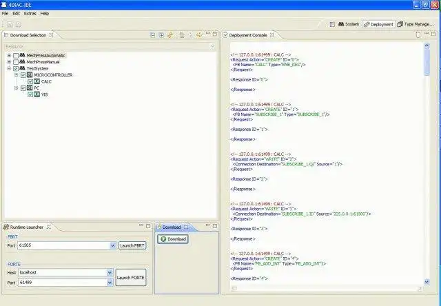Uncheck the CALC resource checkbox
The height and width of the screenshot is (306, 441).
[x=30, y=81]
